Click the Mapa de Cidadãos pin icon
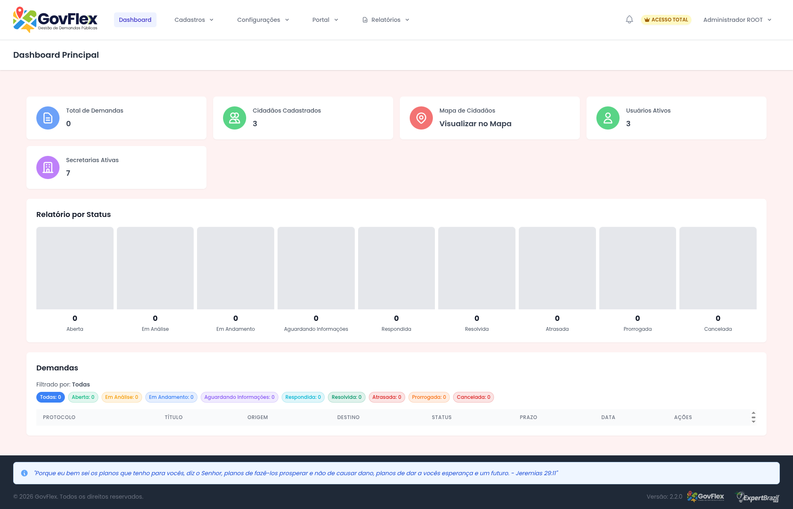This screenshot has height=509, width=793. click(x=421, y=118)
